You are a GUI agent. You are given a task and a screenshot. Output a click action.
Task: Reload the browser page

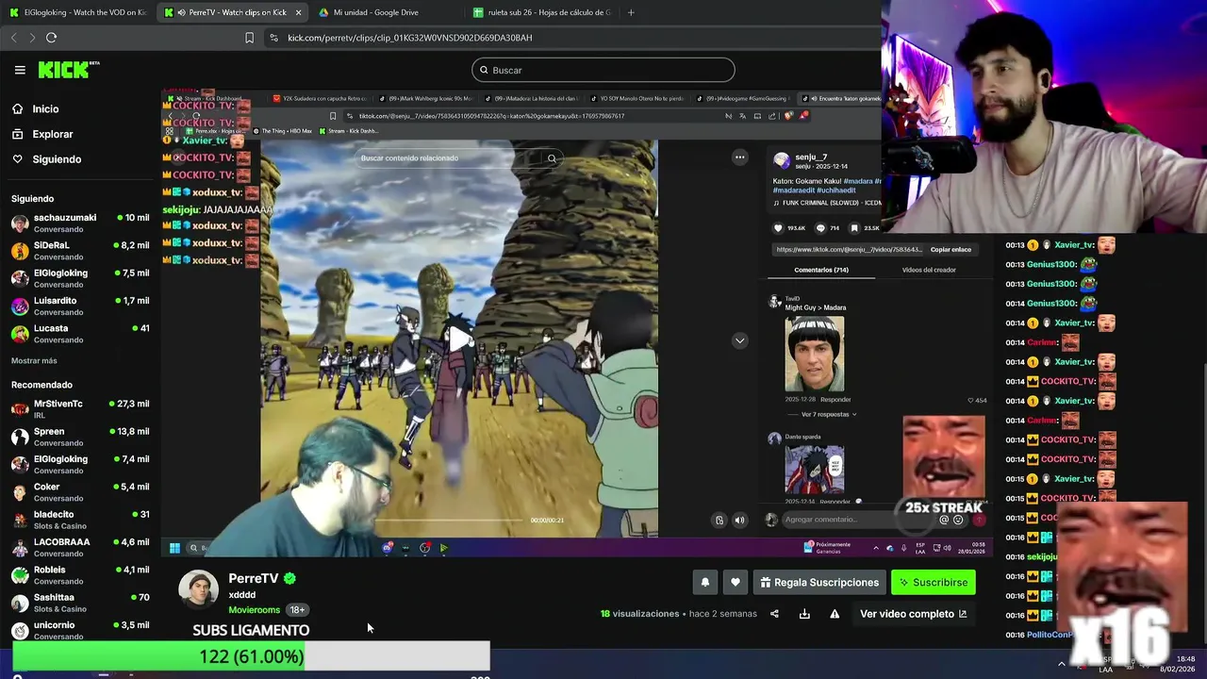pyautogui.click(x=51, y=38)
